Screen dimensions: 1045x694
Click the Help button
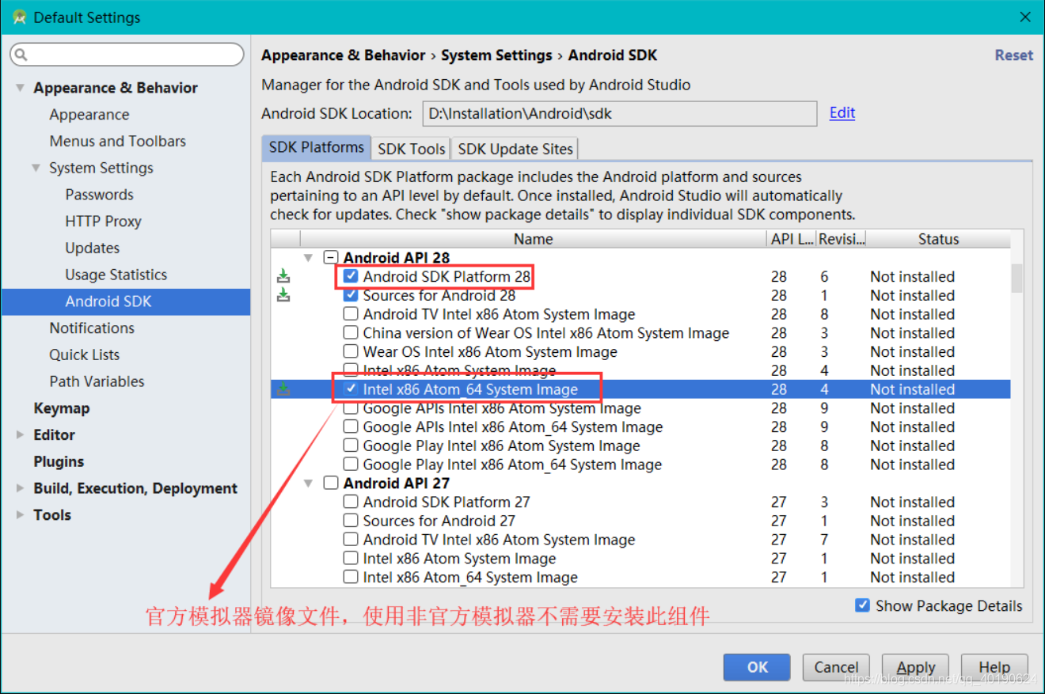coord(994,667)
